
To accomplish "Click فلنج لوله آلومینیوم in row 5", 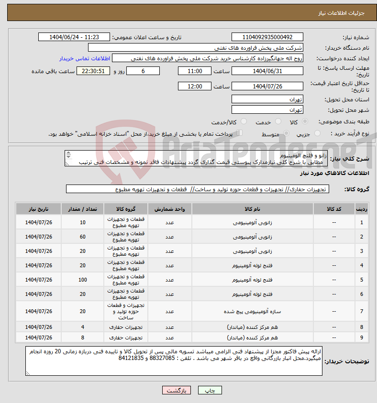I will coord(252,280).
